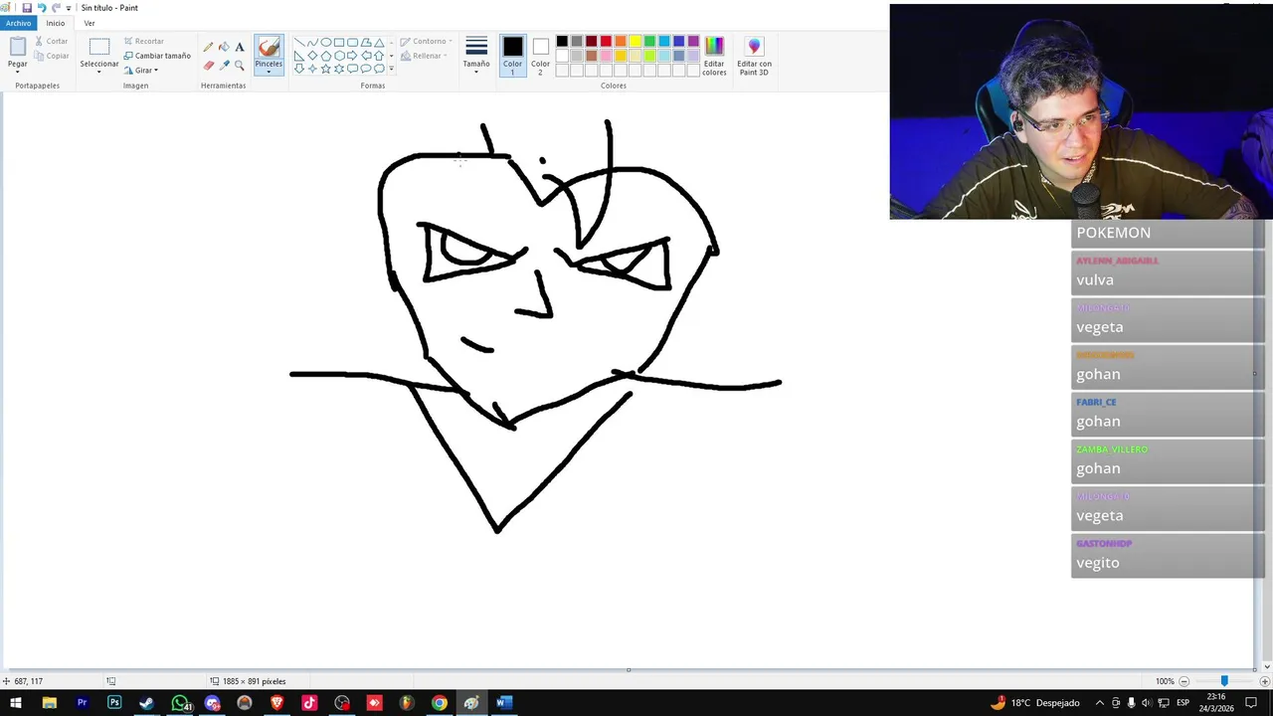Screen dimensions: 1273x716
Task: Choose the Curve shape
Action: [x=312, y=43]
